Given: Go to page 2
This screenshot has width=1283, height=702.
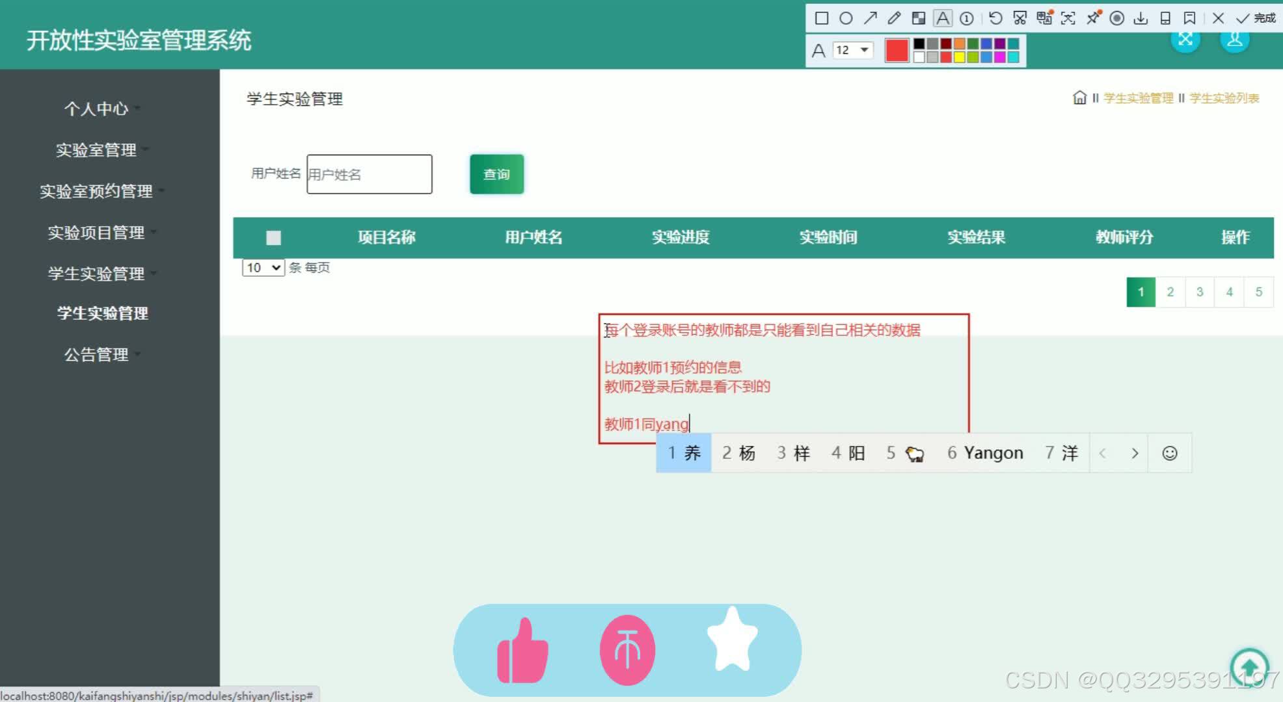Looking at the screenshot, I should pyautogui.click(x=1170, y=292).
